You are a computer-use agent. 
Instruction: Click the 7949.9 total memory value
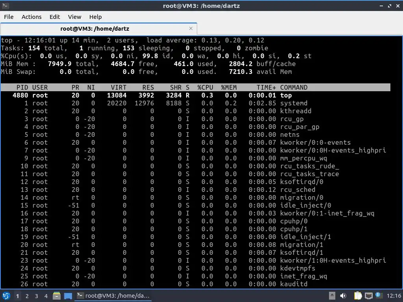coord(60,64)
